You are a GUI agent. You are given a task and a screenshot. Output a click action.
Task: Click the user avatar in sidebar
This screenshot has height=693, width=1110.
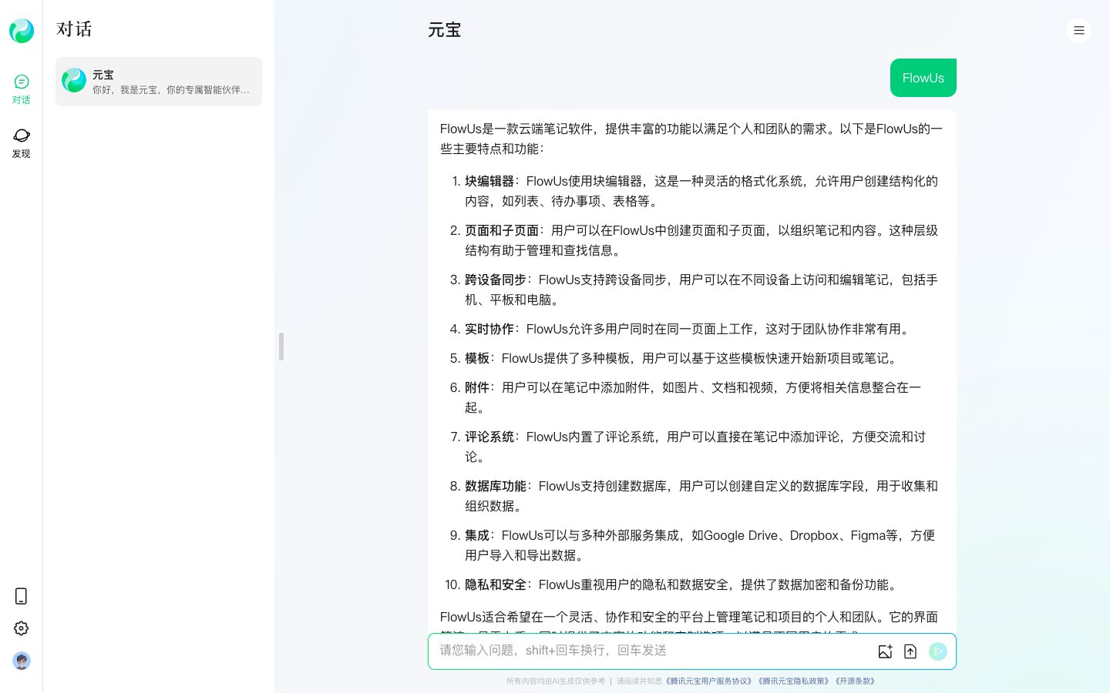coord(22,661)
